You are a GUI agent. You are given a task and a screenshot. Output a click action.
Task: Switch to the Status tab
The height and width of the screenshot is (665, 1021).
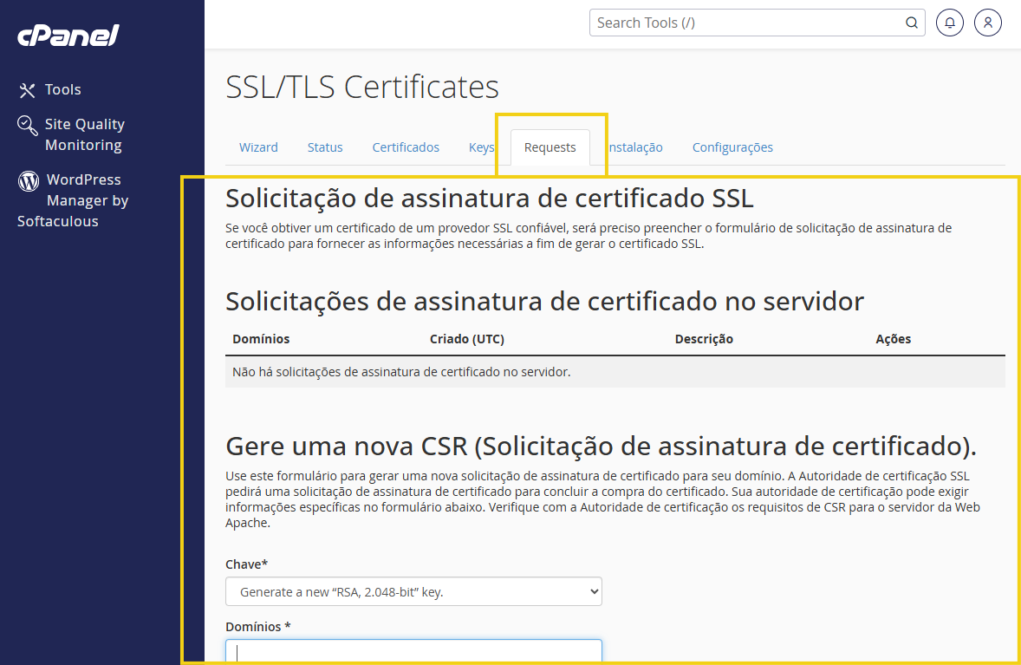(325, 147)
